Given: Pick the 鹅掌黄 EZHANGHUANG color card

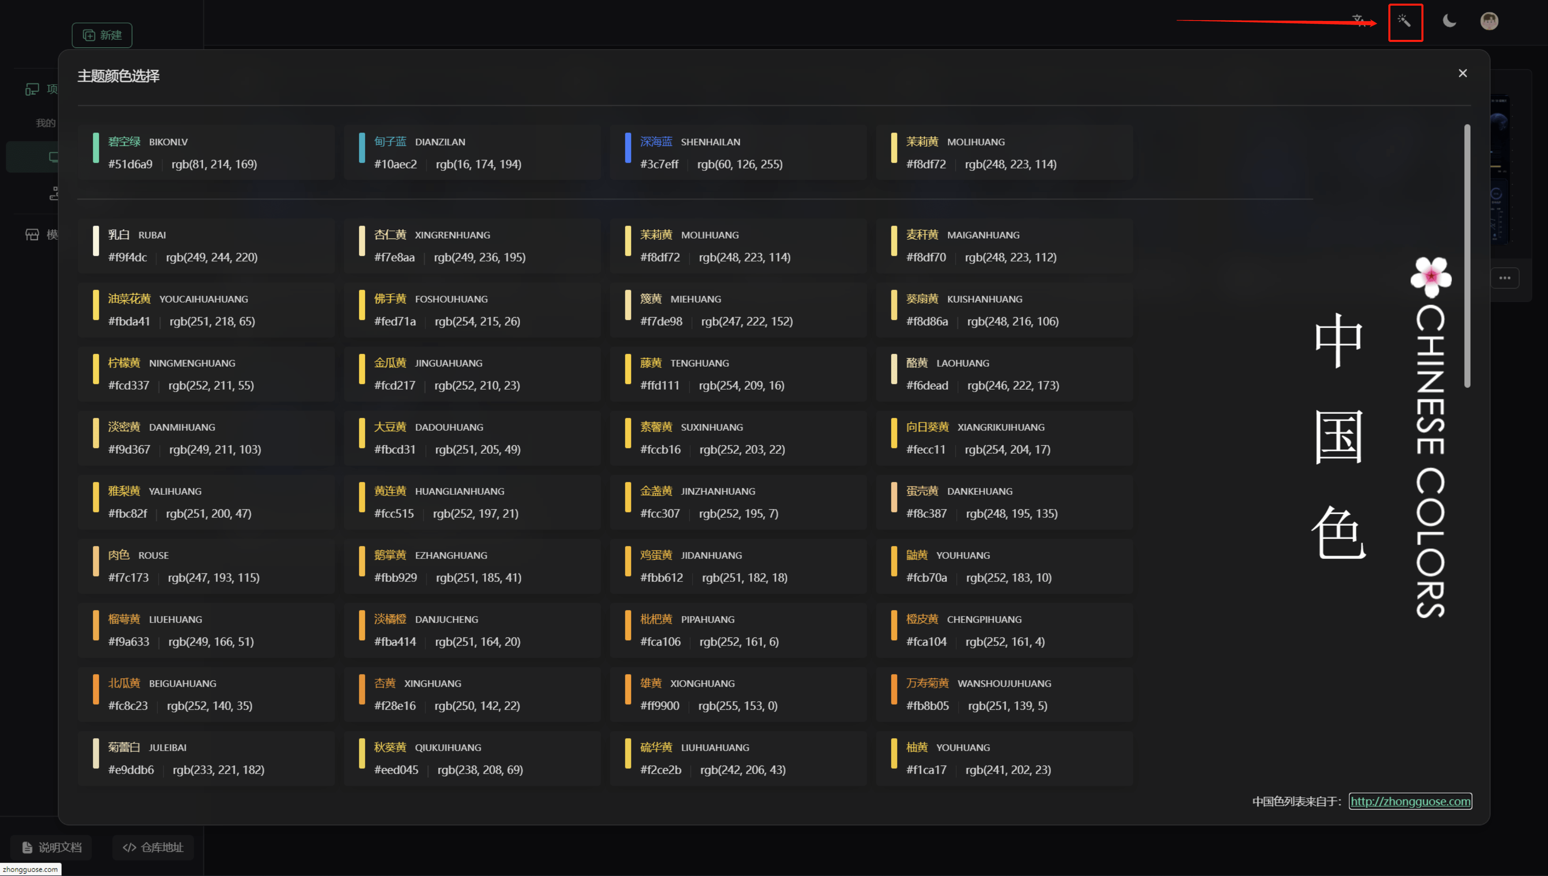Looking at the screenshot, I should pyautogui.click(x=472, y=566).
